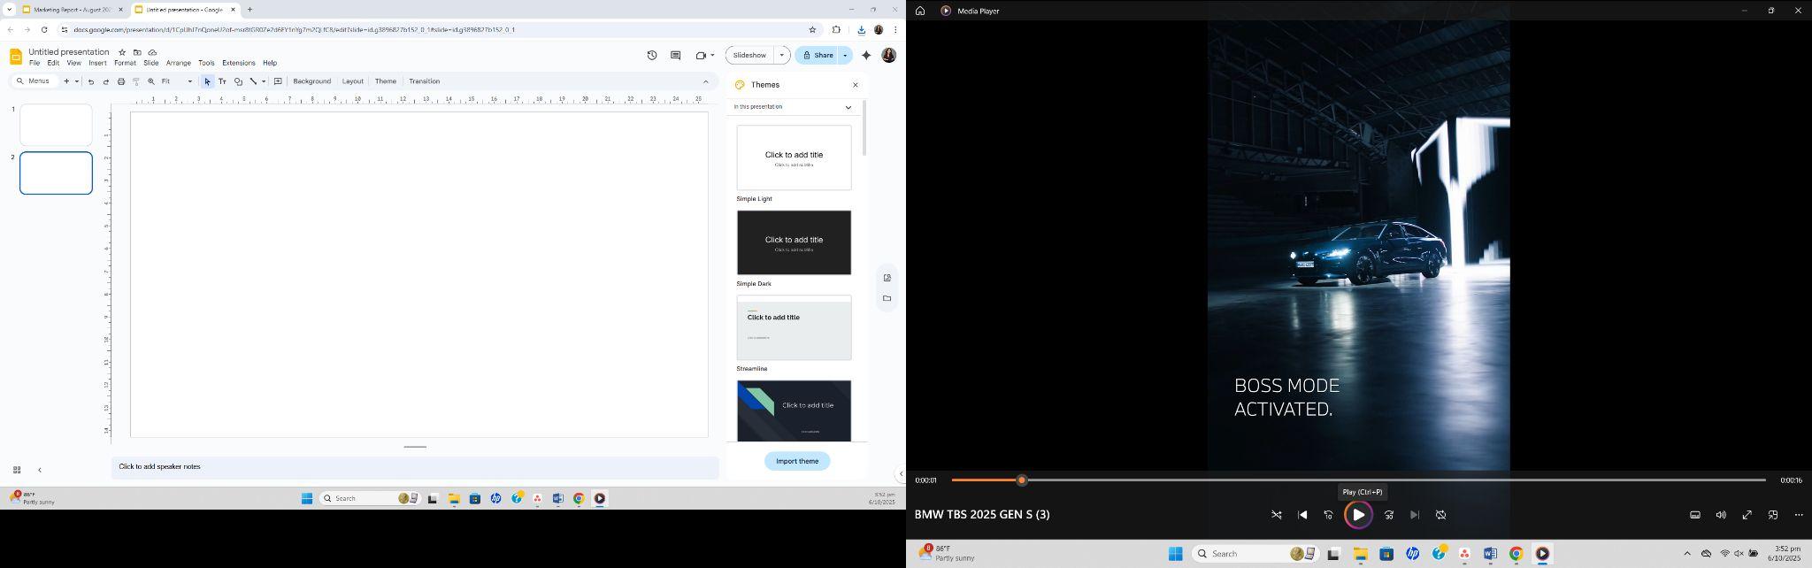
Task: Click the Background button in toolbar
Action: click(311, 81)
